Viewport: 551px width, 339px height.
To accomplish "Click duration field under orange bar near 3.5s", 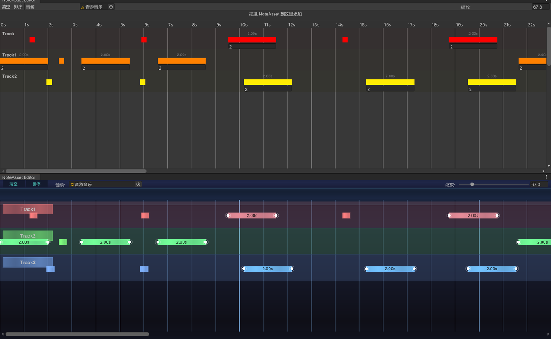I will click(x=105, y=68).
